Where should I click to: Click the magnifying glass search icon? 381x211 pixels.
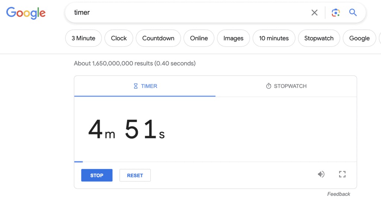coord(353,13)
